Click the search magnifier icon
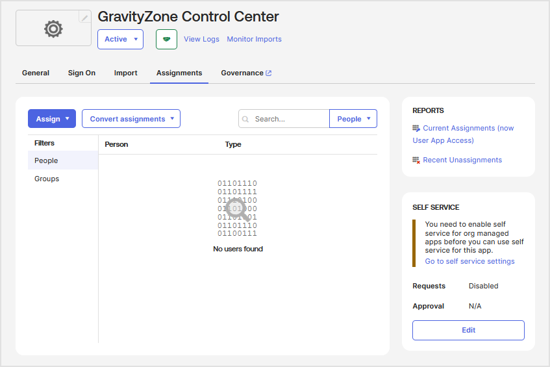 tap(245, 120)
